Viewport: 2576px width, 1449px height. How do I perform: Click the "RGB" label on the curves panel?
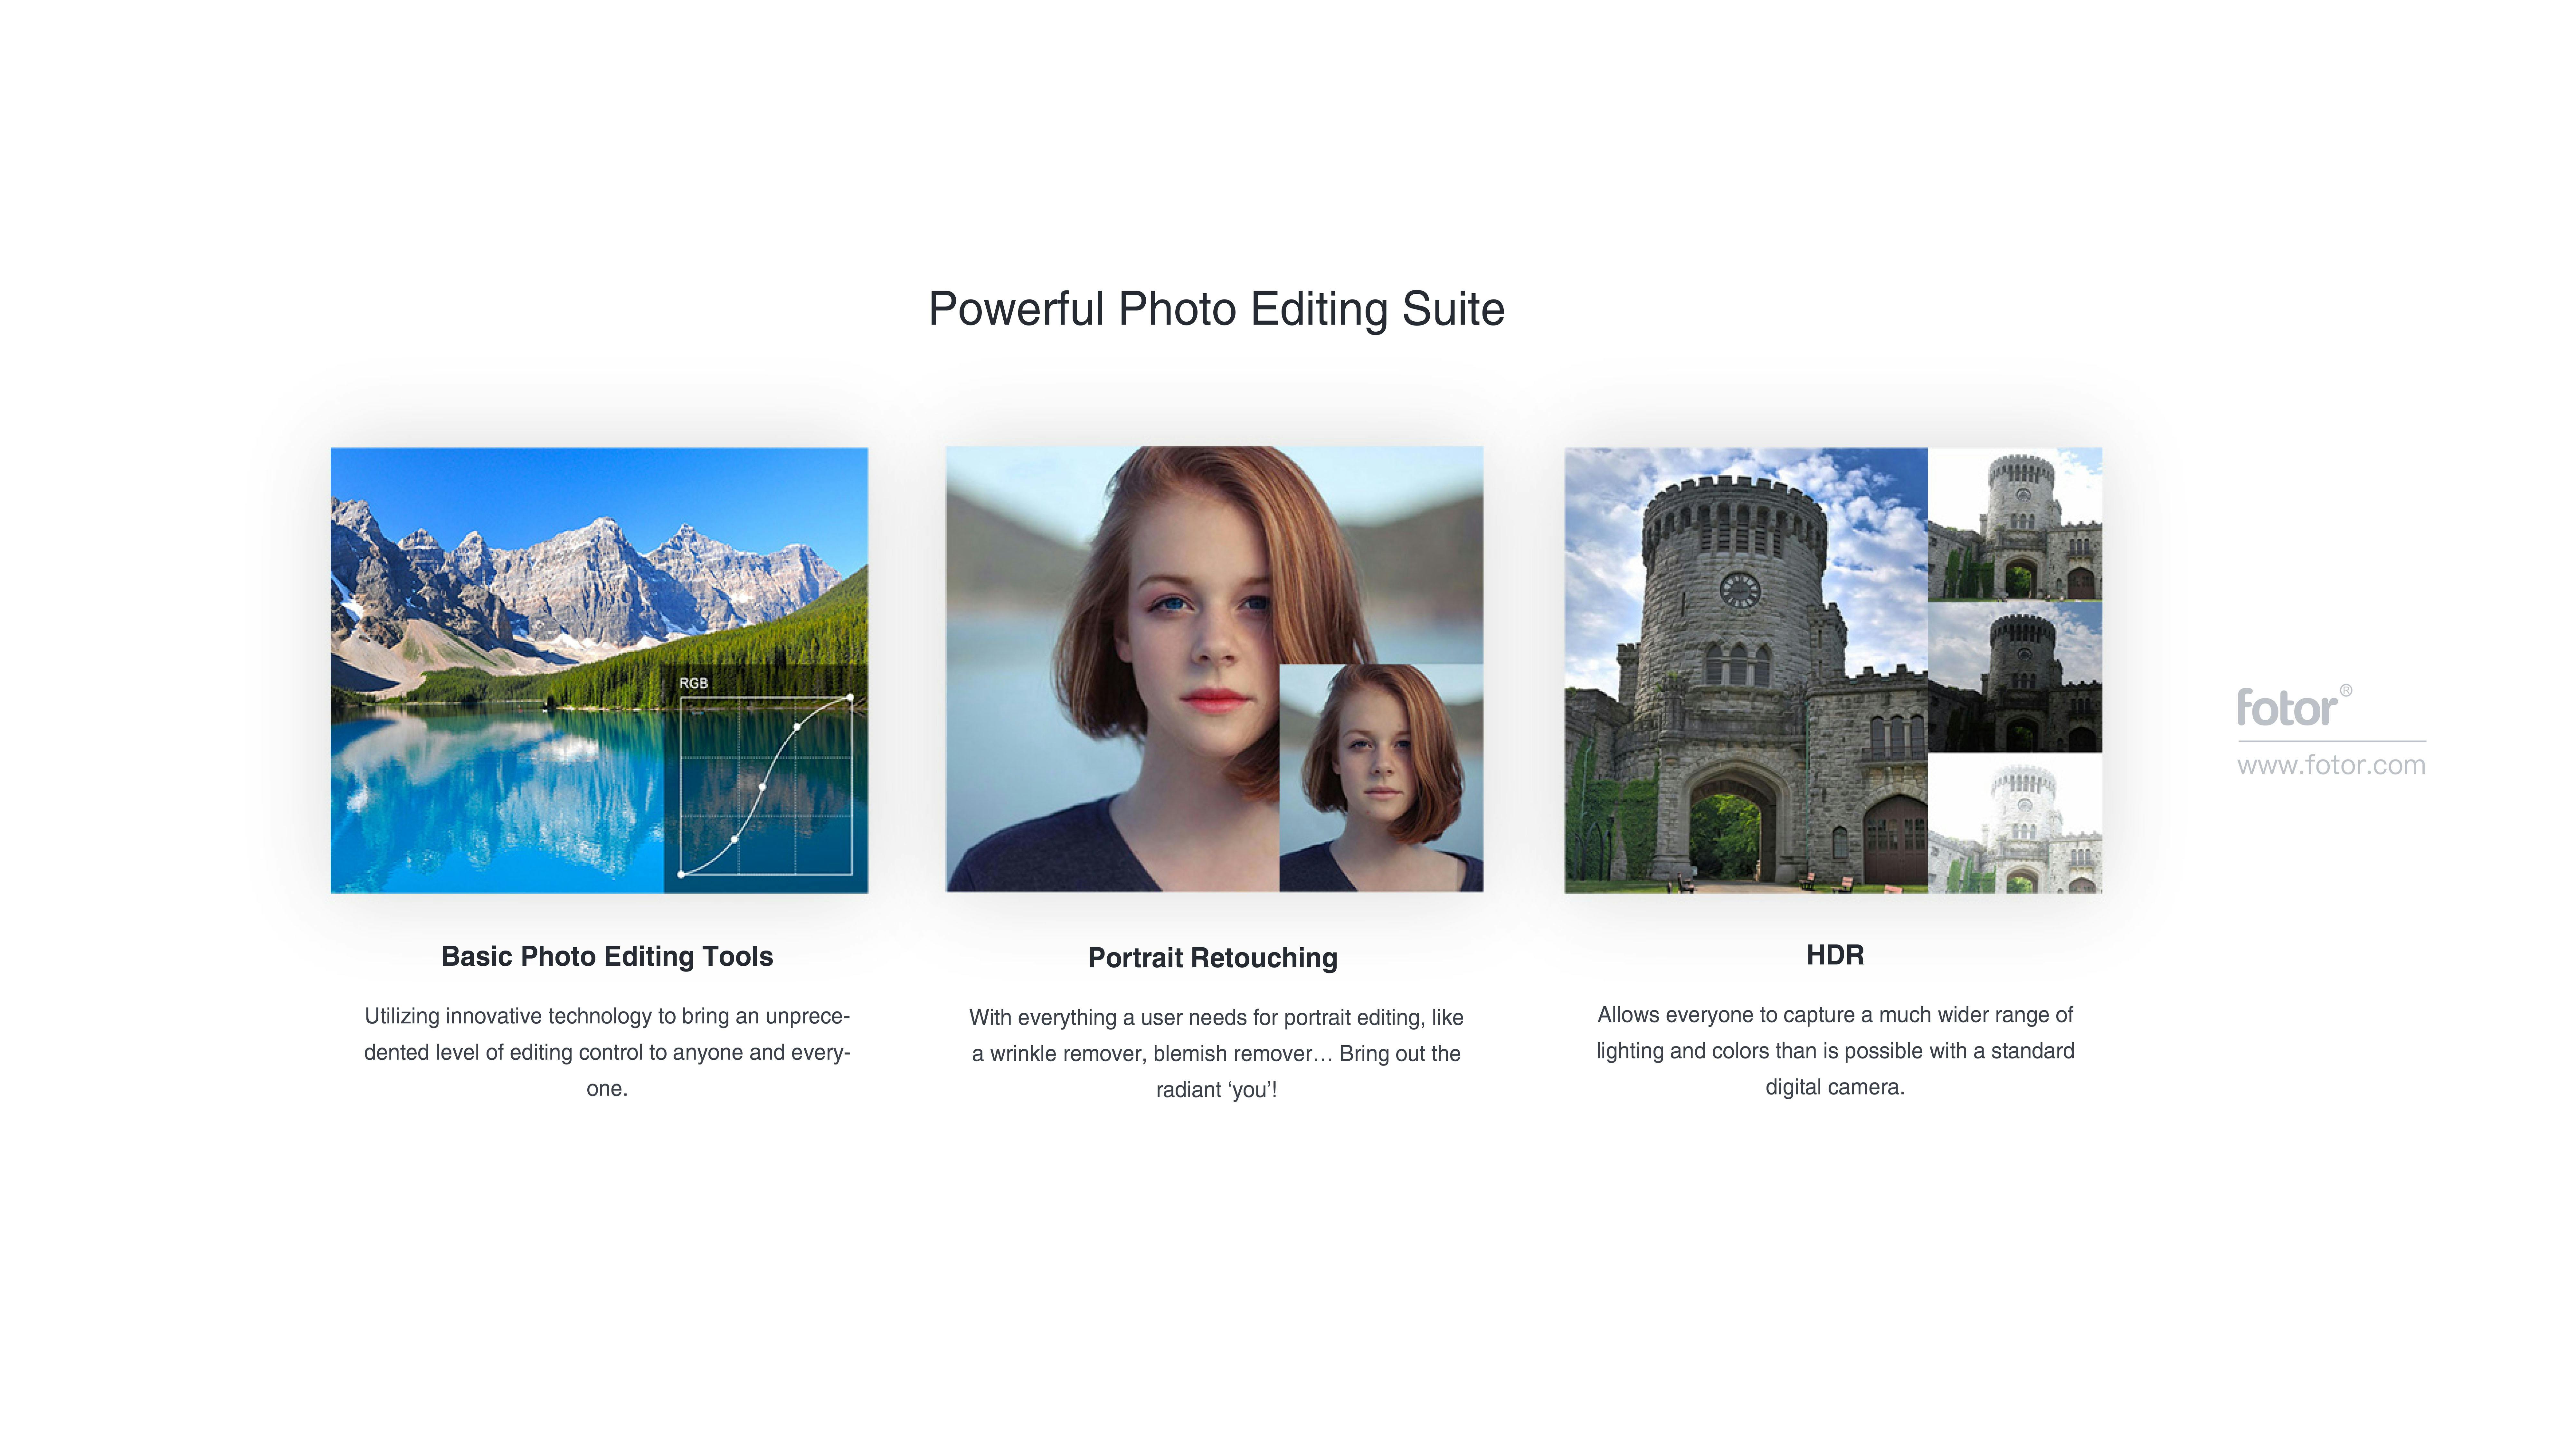tap(693, 683)
